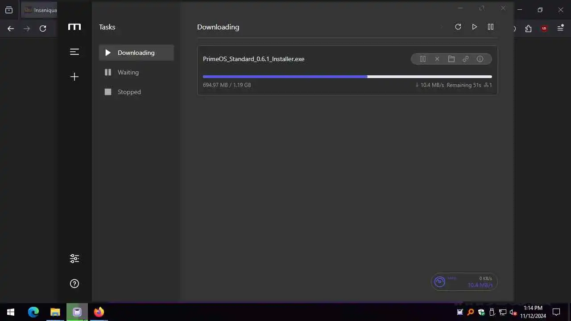Viewport: 571px width, 321px height.
Task: Select the Downloading tab in Tasks
Action: point(137,53)
